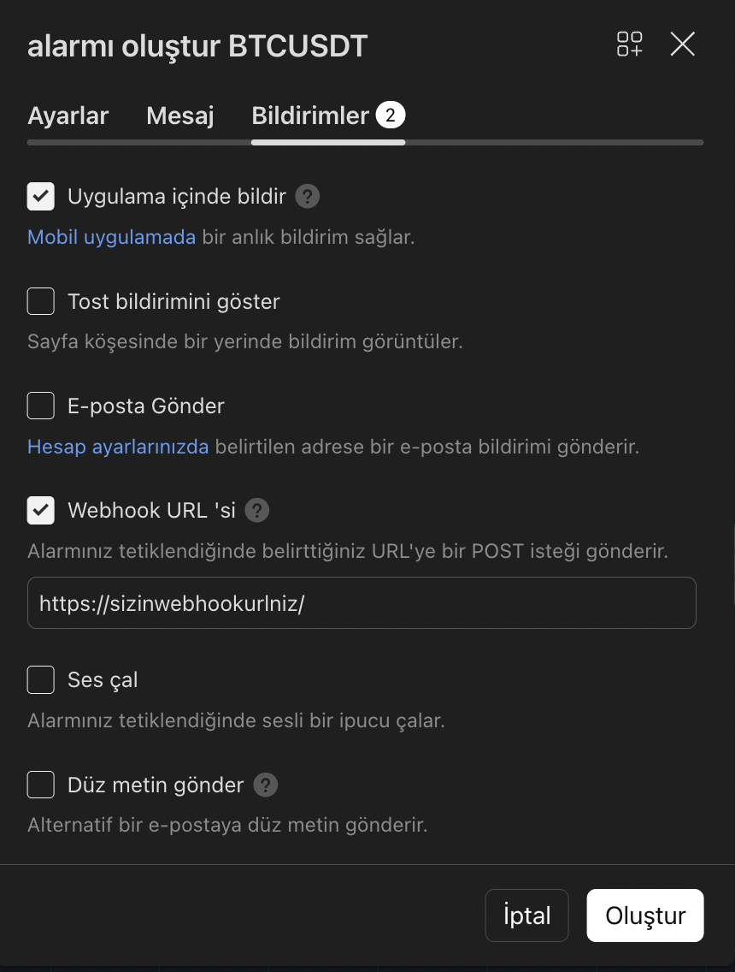Viewport: 735px width, 972px height.
Task: Uncheck Uygulama içinde bildir checkbox
Action: [x=41, y=197]
